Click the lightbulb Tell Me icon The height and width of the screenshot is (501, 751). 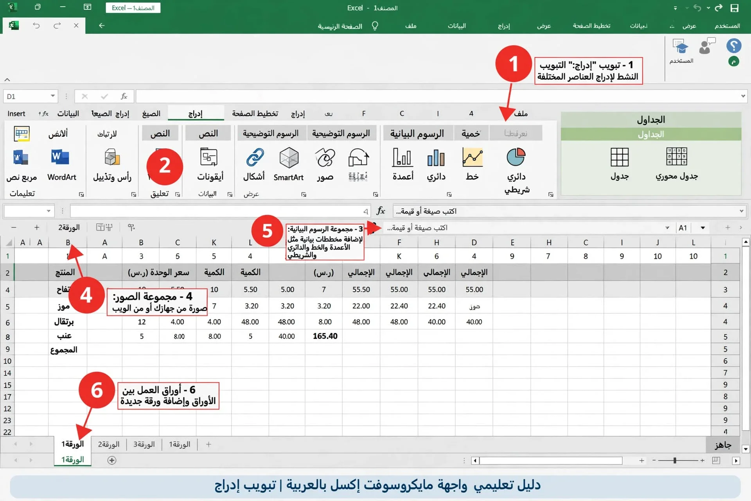(x=375, y=26)
